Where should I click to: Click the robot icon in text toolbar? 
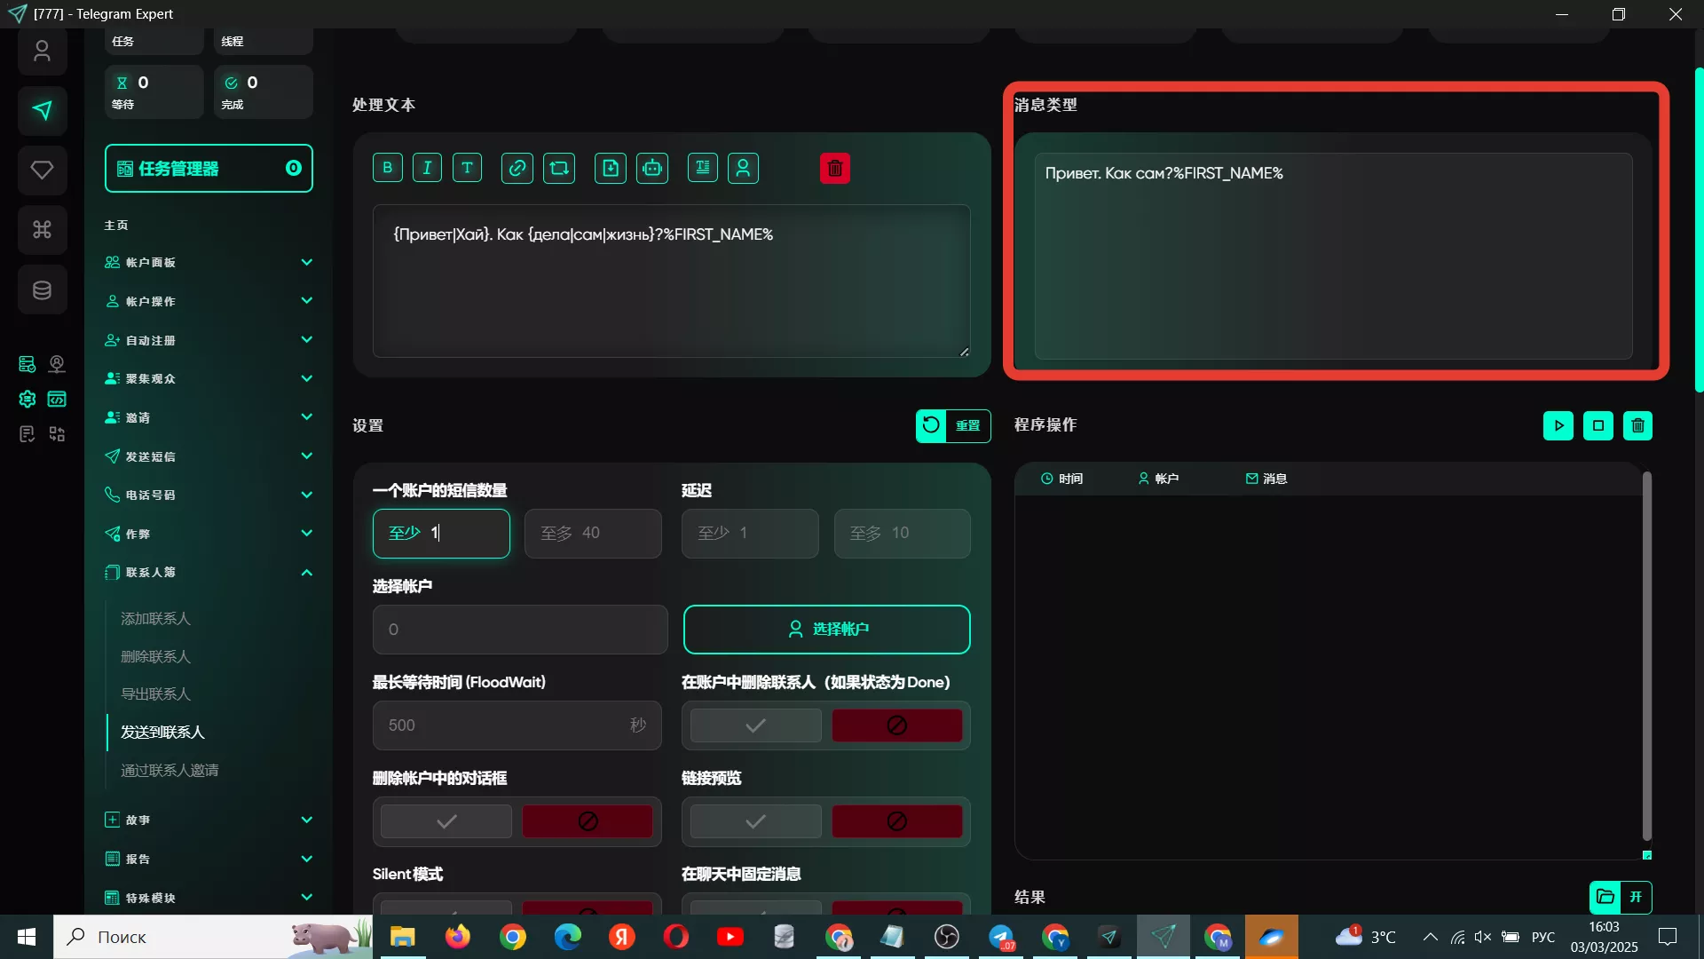tap(652, 168)
